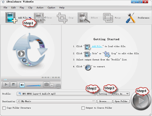Open the Effect wand tool
Image resolution: width=152 pixels, height=116 pixels.
(84, 18)
